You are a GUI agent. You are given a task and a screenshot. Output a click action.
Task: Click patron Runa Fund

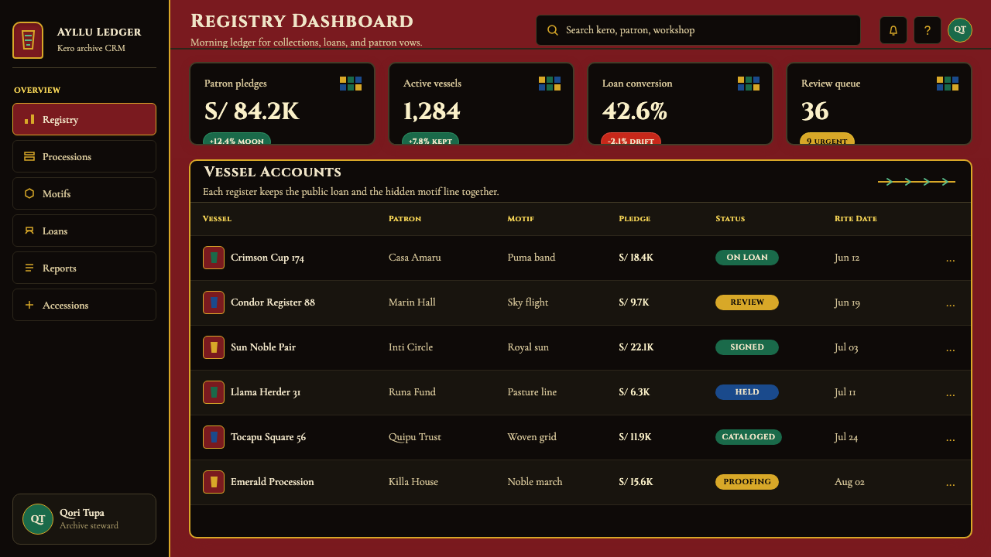[412, 392]
